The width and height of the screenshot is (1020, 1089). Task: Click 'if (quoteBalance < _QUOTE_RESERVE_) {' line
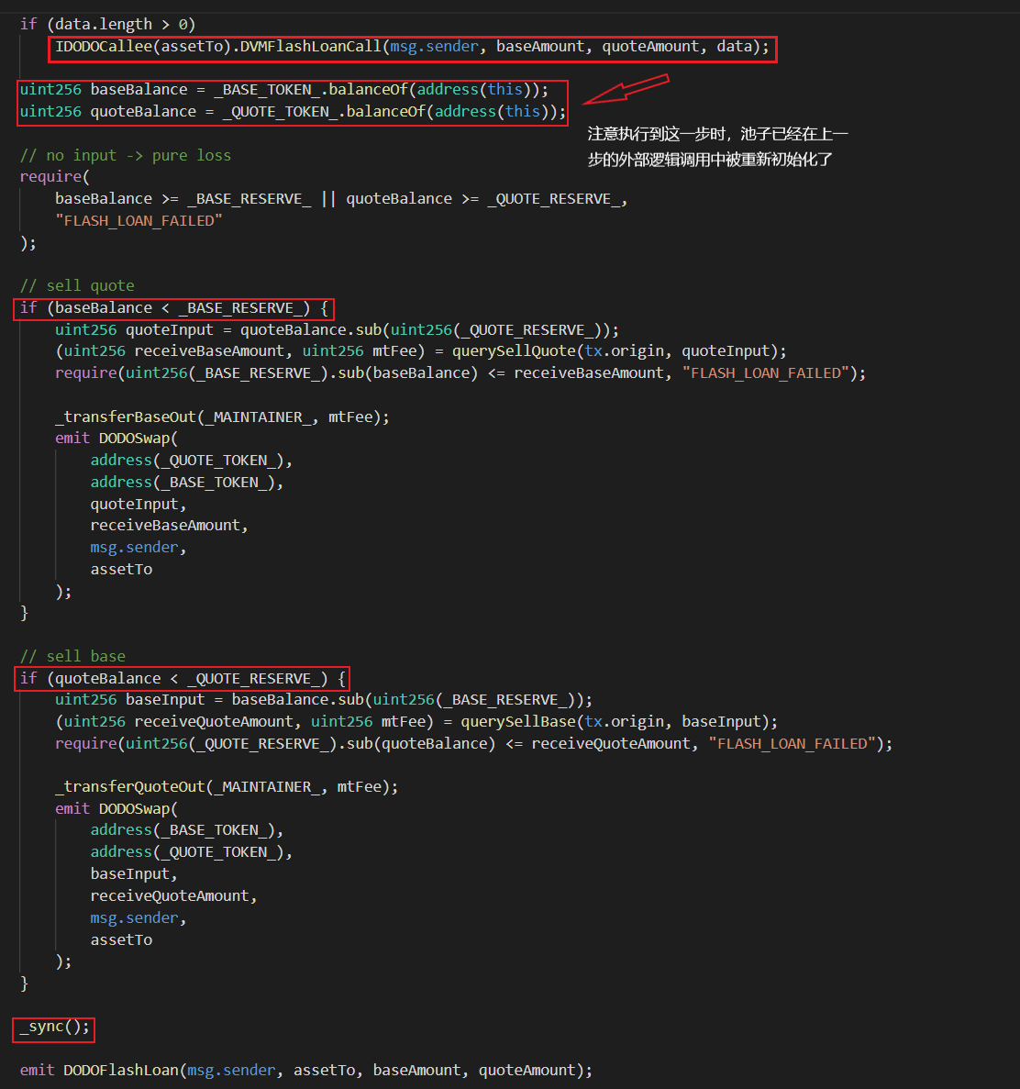pos(183,679)
